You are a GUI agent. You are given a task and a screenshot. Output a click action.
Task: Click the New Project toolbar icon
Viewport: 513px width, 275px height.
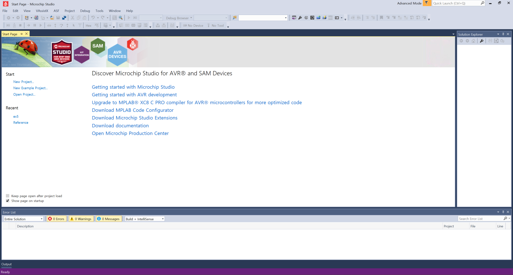point(26,18)
